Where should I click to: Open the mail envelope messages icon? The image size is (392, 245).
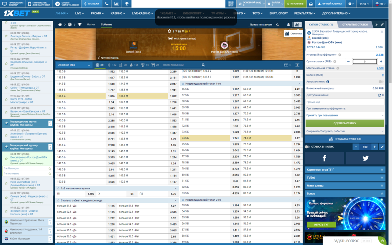coord(310,4)
